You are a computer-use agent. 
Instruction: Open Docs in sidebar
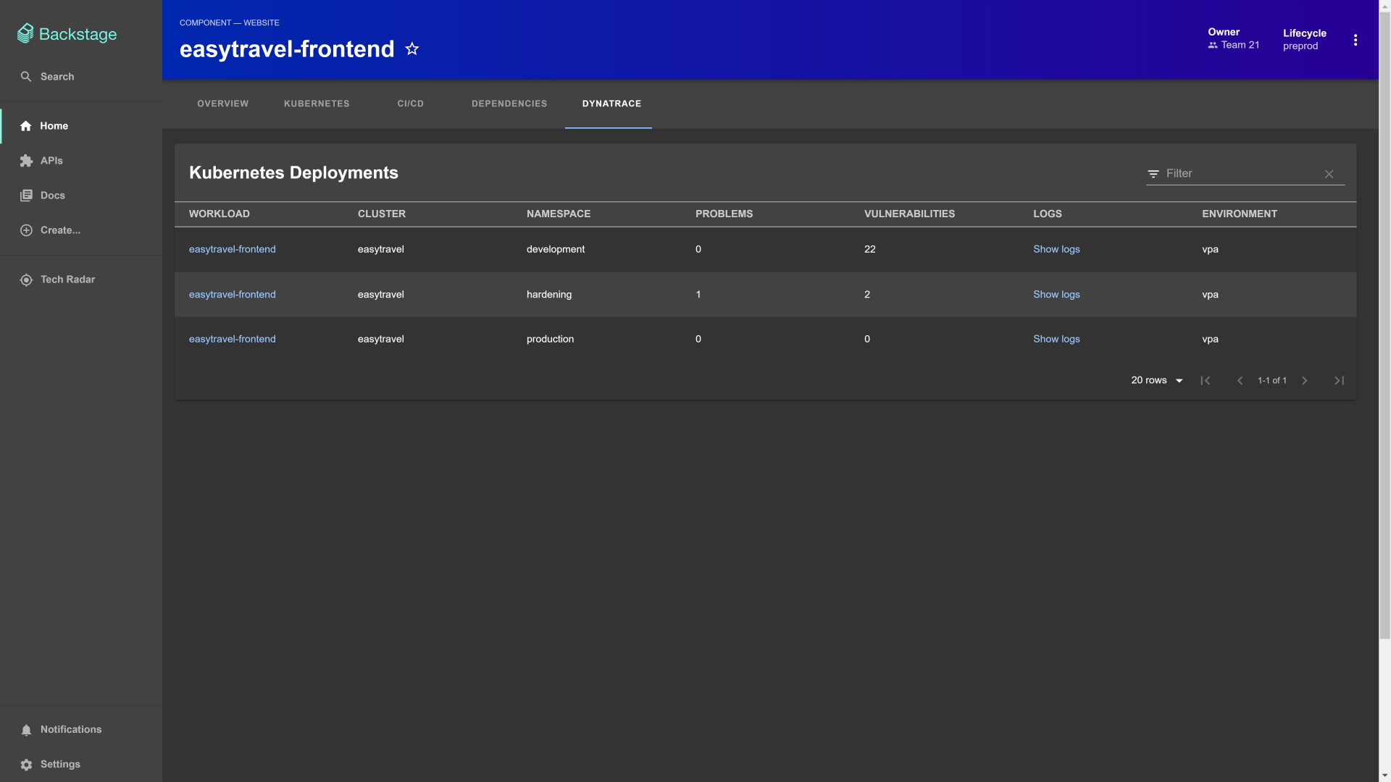52,195
